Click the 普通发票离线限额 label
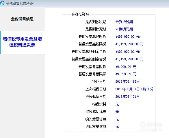 coord(92,44)
